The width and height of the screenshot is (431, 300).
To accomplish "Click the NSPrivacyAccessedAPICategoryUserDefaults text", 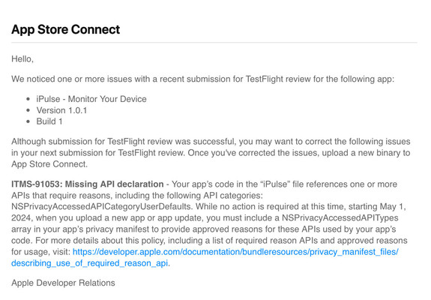I will click(101, 206).
